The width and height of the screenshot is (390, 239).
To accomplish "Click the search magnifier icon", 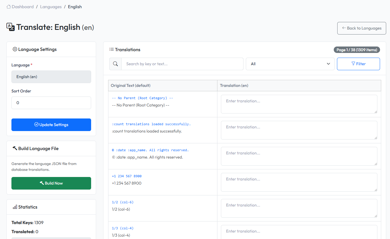I will 115,64.
